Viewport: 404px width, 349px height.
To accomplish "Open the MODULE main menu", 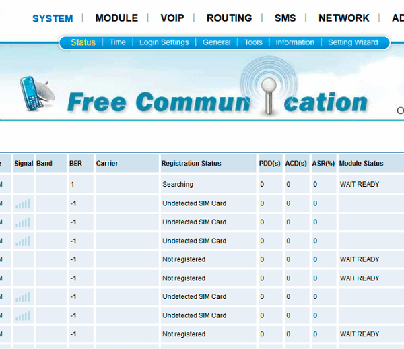I will pos(116,18).
